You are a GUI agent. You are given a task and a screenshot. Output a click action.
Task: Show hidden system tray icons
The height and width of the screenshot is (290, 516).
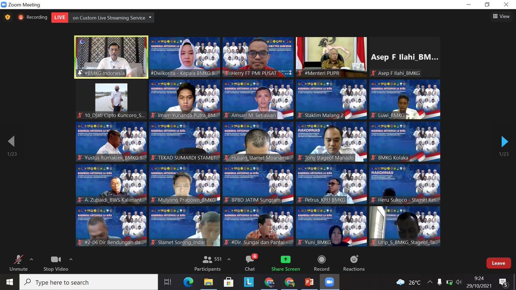(x=430, y=282)
